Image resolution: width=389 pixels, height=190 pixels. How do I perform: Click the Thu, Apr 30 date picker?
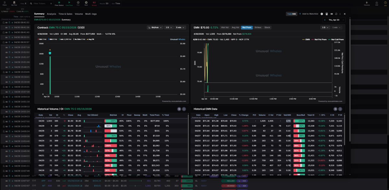point(334,20)
